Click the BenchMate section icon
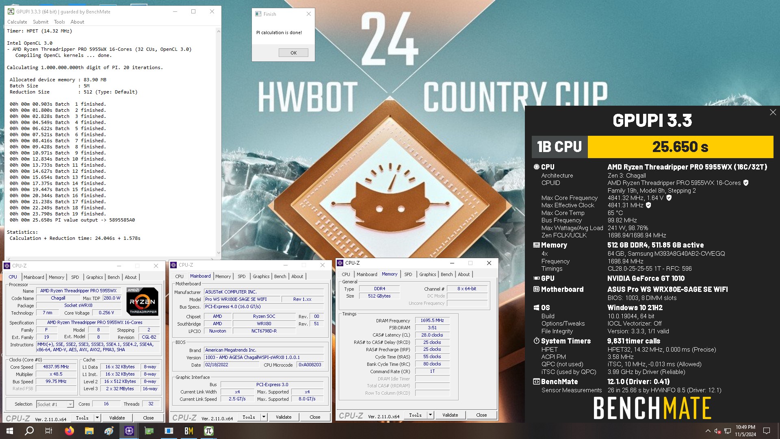This screenshot has width=780, height=439. pyautogui.click(x=536, y=381)
